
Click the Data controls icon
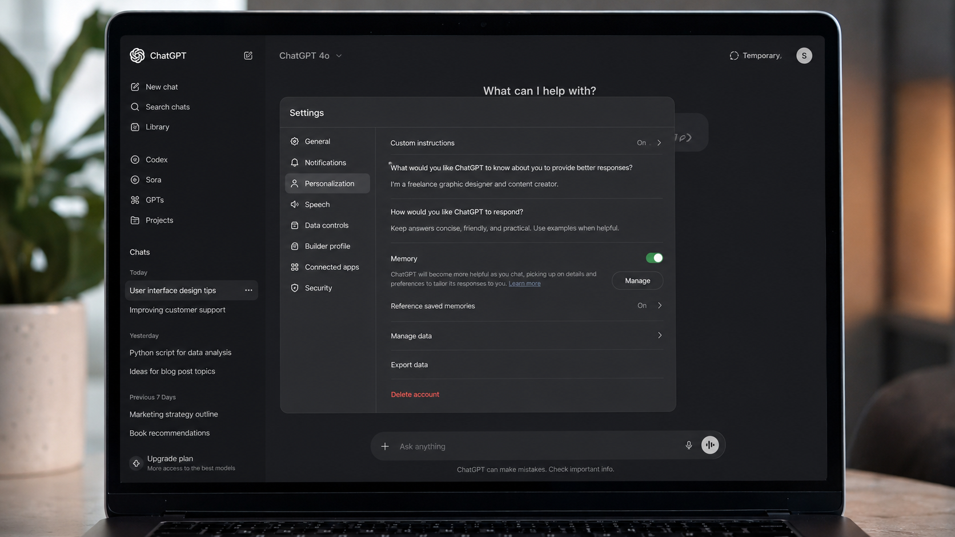point(295,225)
